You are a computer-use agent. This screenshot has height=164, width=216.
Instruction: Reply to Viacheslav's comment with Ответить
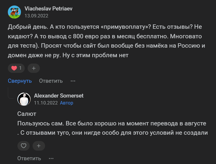click(51, 81)
